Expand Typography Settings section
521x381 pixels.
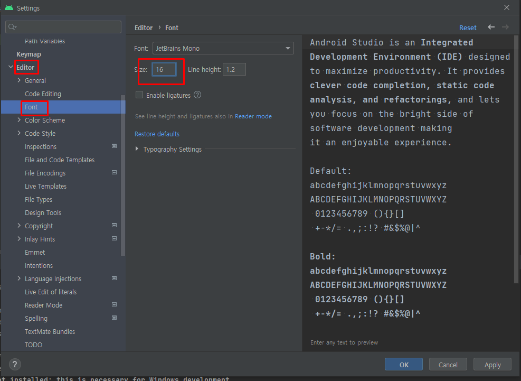pyautogui.click(x=137, y=149)
